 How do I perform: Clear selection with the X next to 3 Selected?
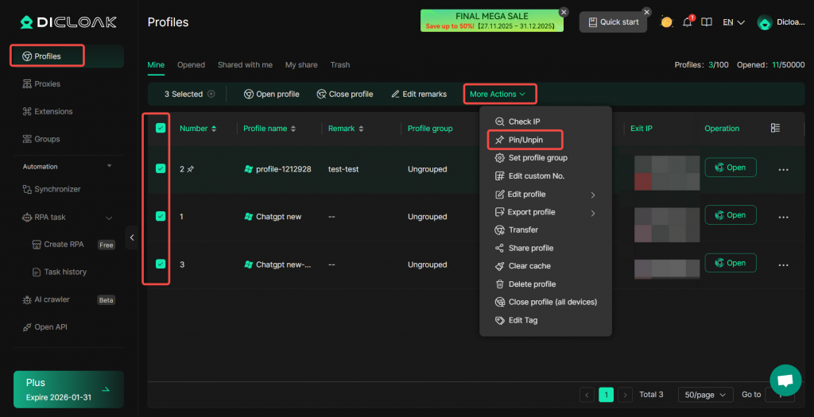point(211,94)
